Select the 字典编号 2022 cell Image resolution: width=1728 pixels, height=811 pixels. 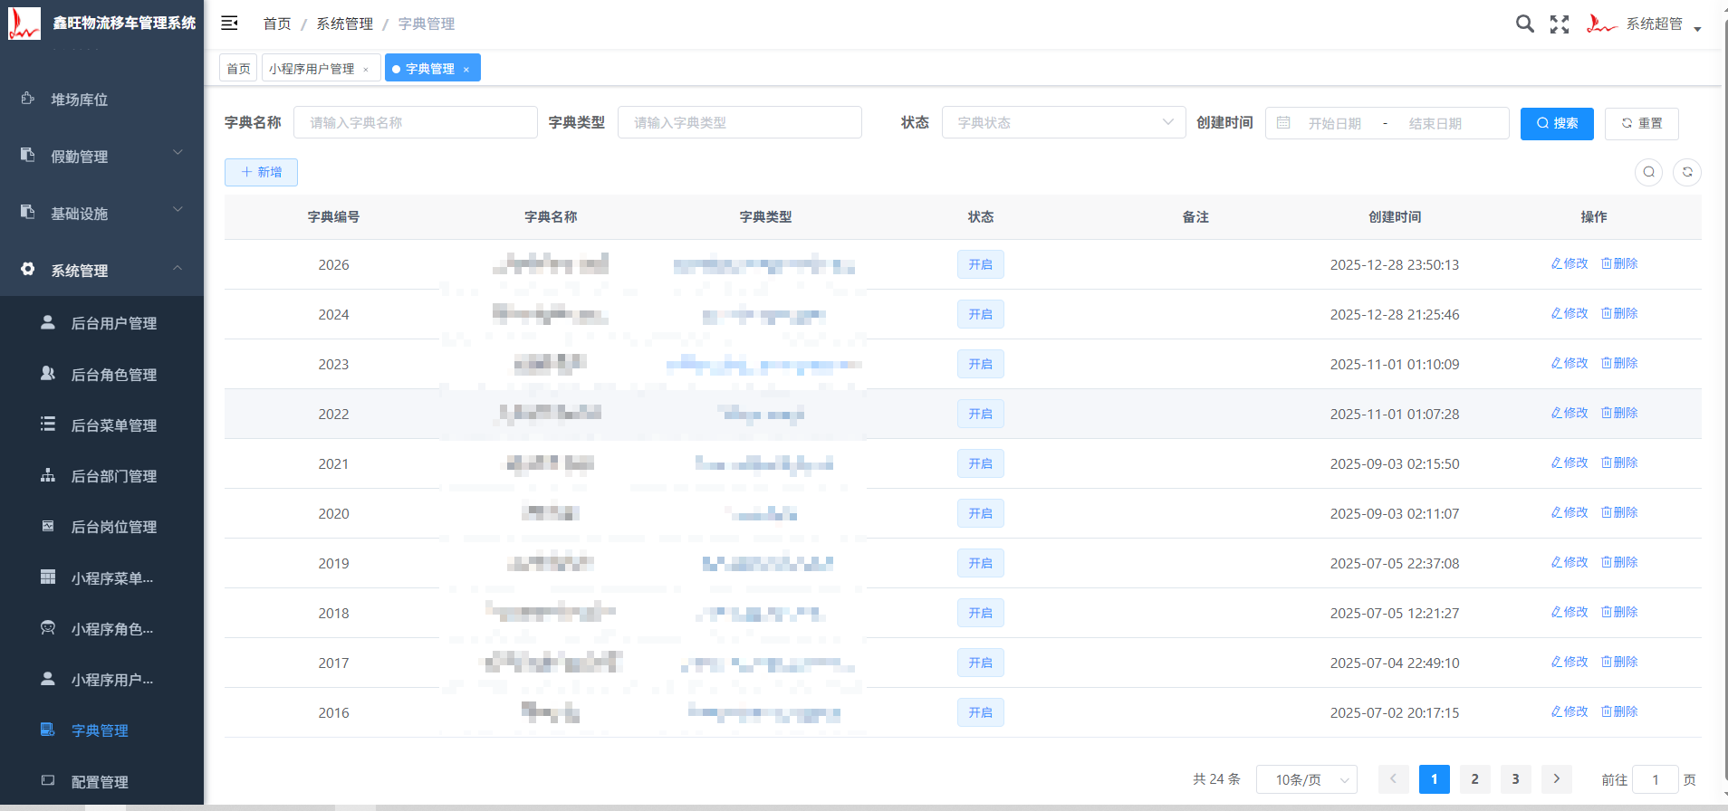tap(333, 414)
